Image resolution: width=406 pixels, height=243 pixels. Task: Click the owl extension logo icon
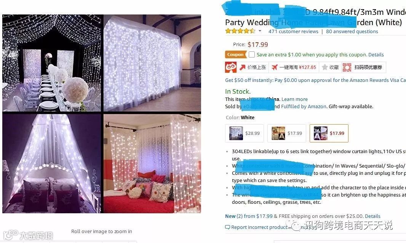pos(231,67)
